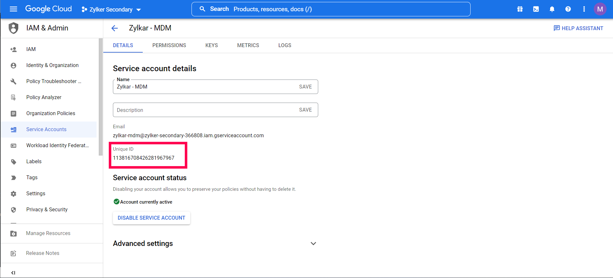Click the Workload Identity Federation icon
Viewport: 613px width, 278px height.
pyautogui.click(x=13, y=146)
